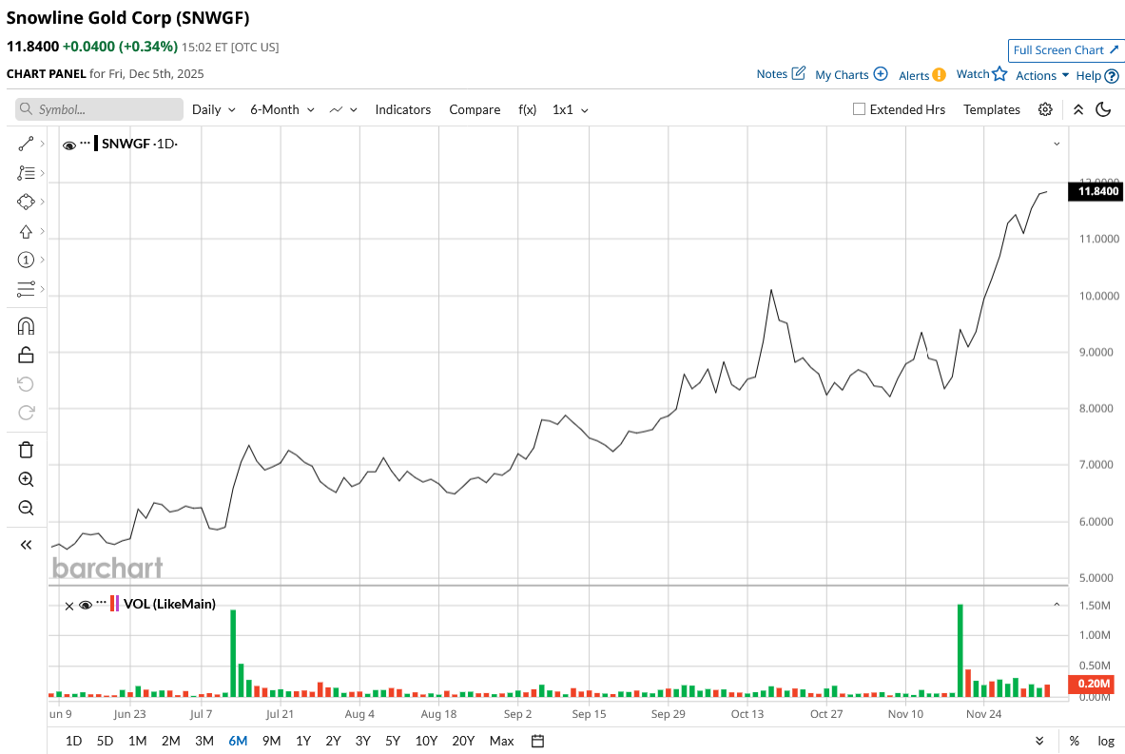Open VOL indicator more options dots

click(101, 604)
